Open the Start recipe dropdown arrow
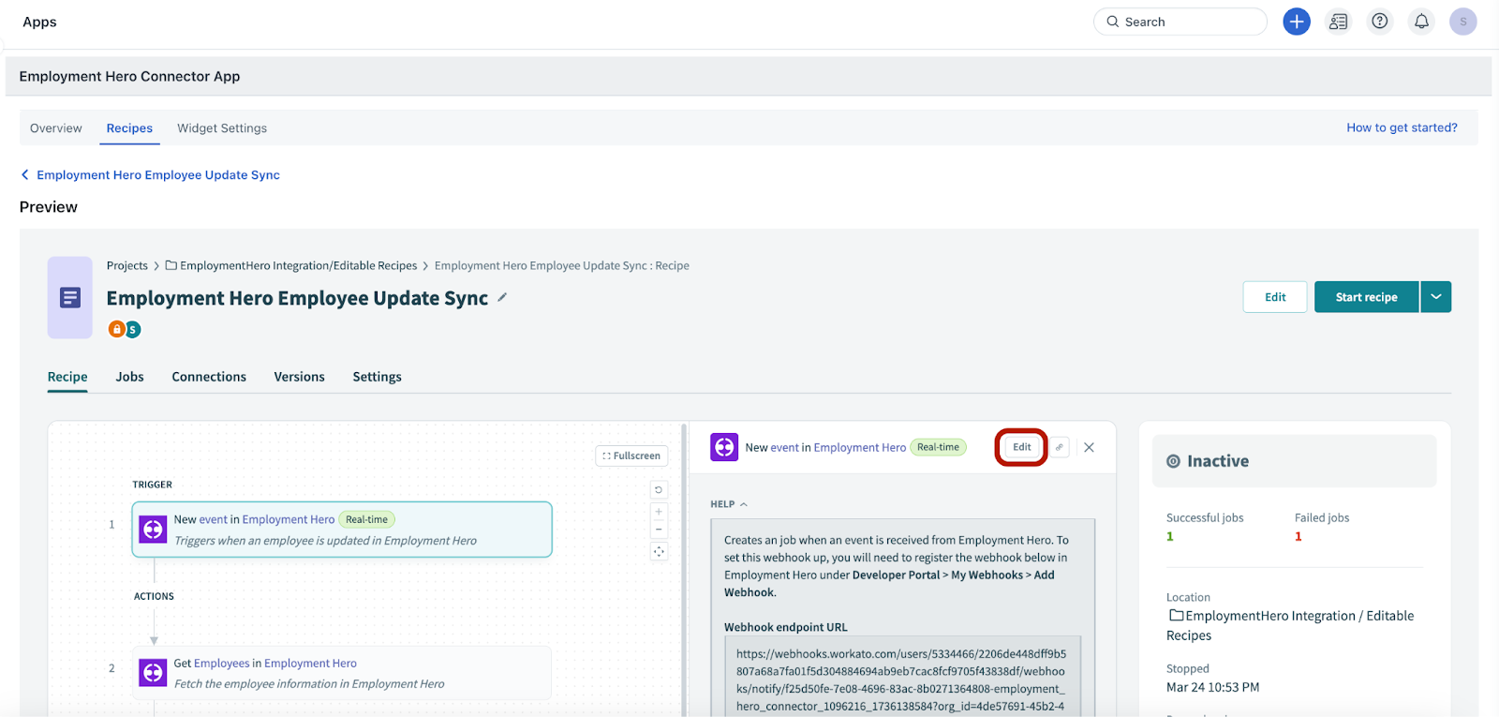Image resolution: width=1499 pixels, height=717 pixels. pyautogui.click(x=1436, y=297)
